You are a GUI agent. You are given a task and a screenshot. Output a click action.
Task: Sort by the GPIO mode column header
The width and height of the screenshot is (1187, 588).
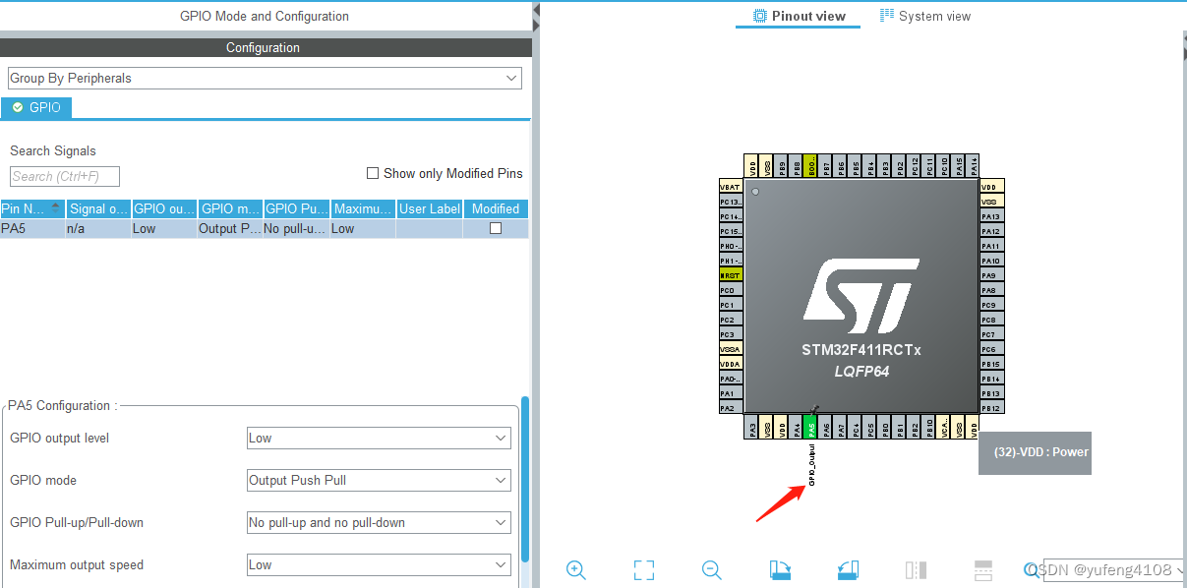[230, 208]
